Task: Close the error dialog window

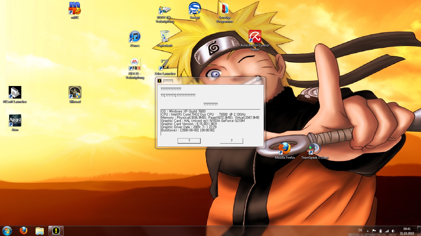Action: tap(258, 79)
